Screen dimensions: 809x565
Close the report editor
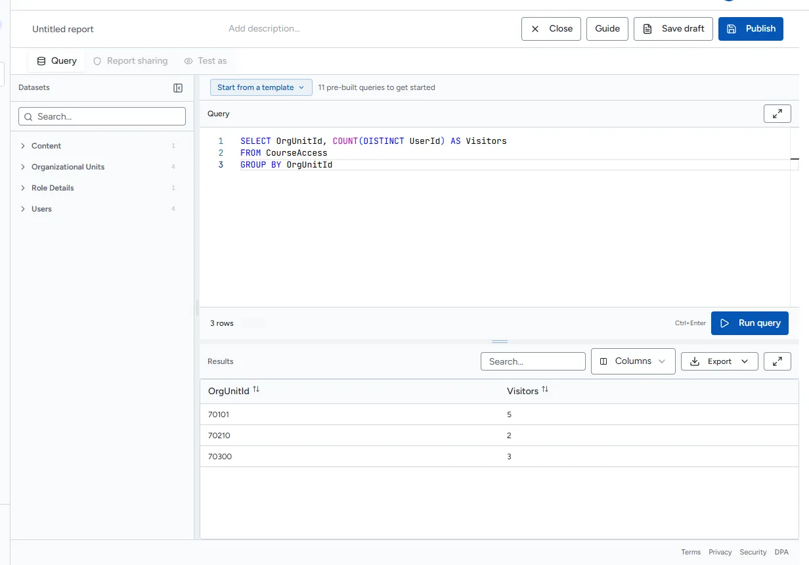point(551,29)
